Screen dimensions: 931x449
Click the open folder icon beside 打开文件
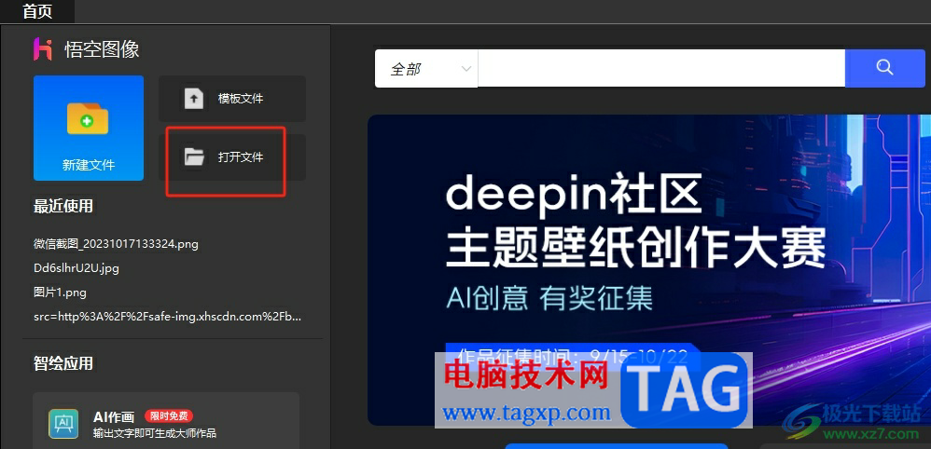(193, 157)
